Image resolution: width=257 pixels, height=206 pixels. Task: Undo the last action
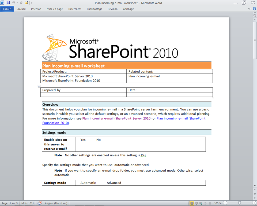13,3
